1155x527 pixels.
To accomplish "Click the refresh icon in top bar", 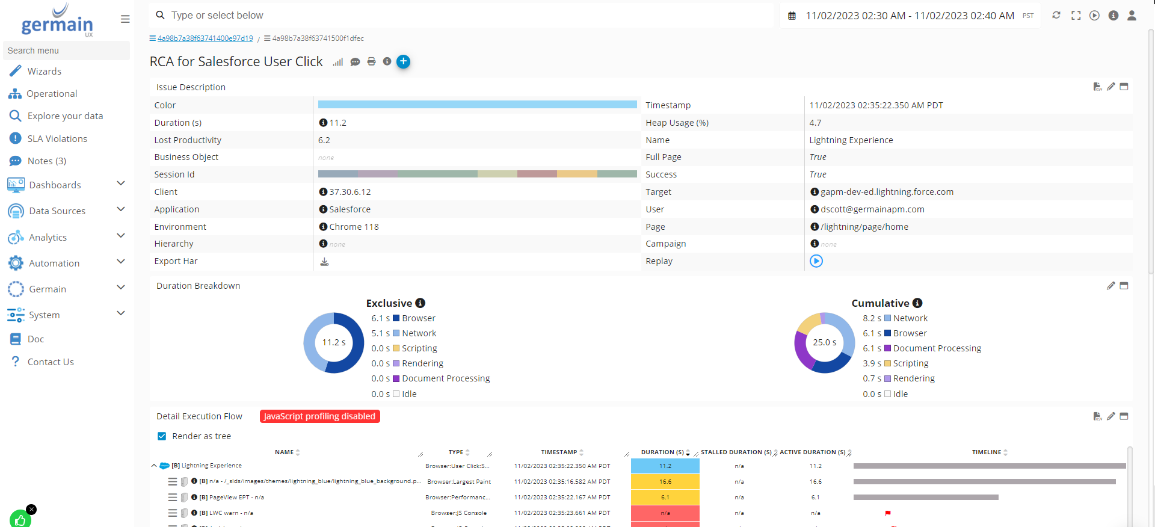I will pyautogui.click(x=1056, y=16).
